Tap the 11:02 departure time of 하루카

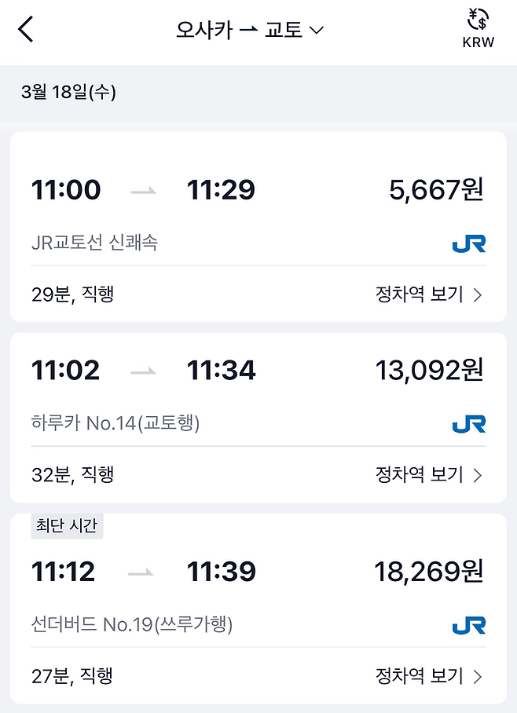click(x=64, y=370)
